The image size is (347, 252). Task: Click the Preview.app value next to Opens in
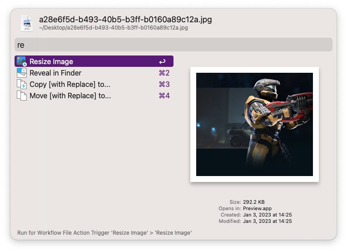pos(258,208)
